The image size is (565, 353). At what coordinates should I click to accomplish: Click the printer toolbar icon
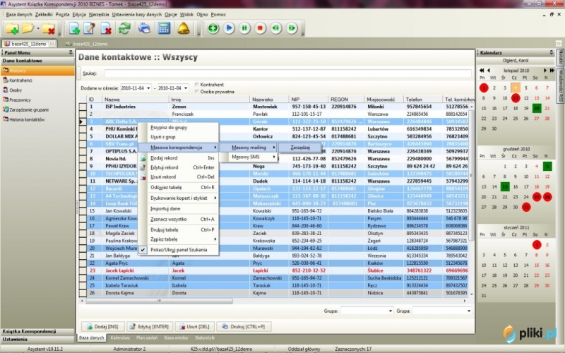[x=145, y=28]
